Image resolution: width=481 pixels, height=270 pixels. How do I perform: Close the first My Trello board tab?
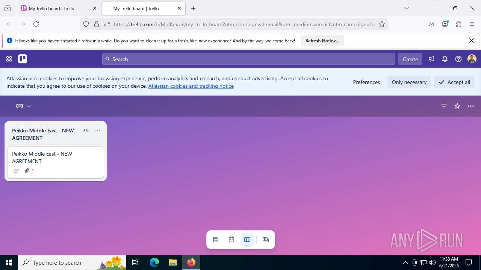(x=95, y=8)
